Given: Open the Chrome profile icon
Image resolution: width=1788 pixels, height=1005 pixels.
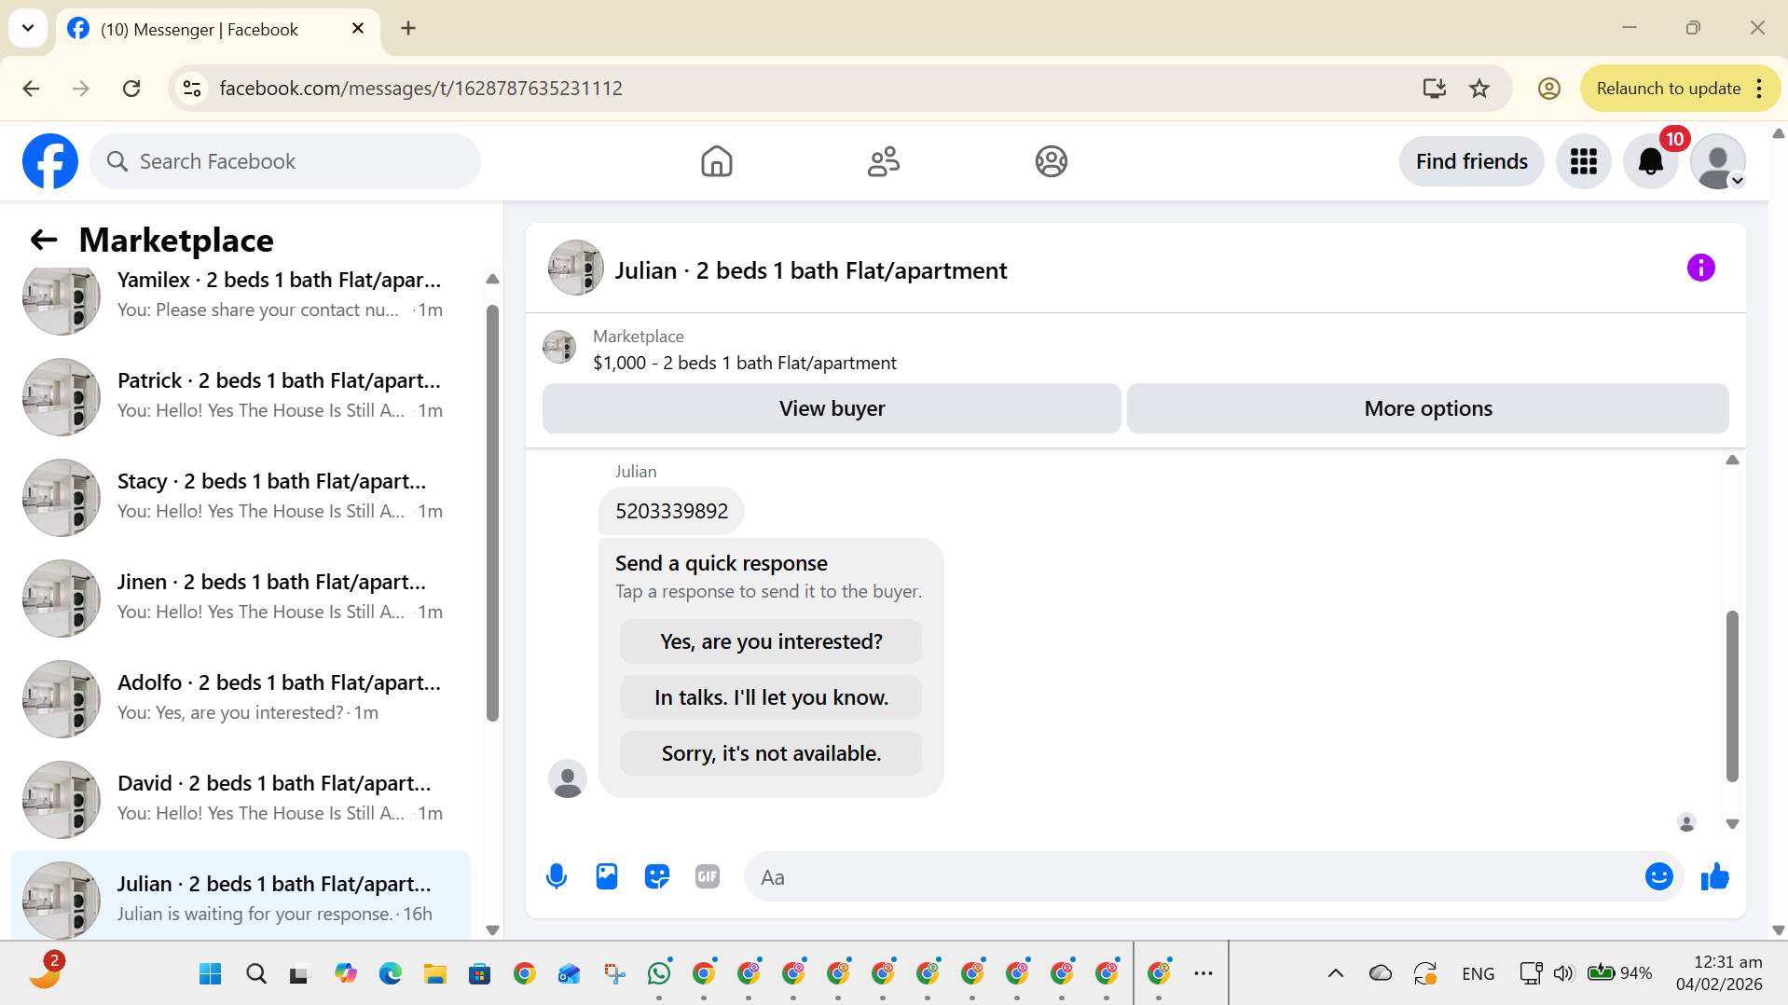Looking at the screenshot, I should pyautogui.click(x=1548, y=88).
